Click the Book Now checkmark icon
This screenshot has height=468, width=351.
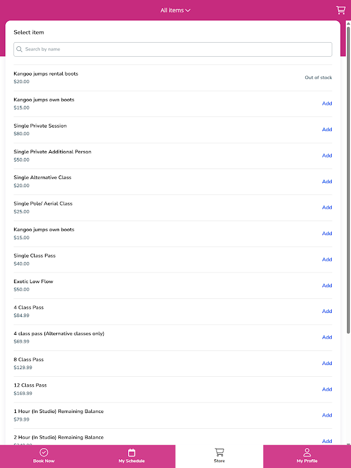pyautogui.click(x=44, y=452)
